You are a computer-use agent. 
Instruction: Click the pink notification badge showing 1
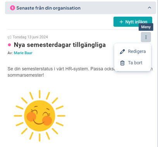[x=12, y=8]
